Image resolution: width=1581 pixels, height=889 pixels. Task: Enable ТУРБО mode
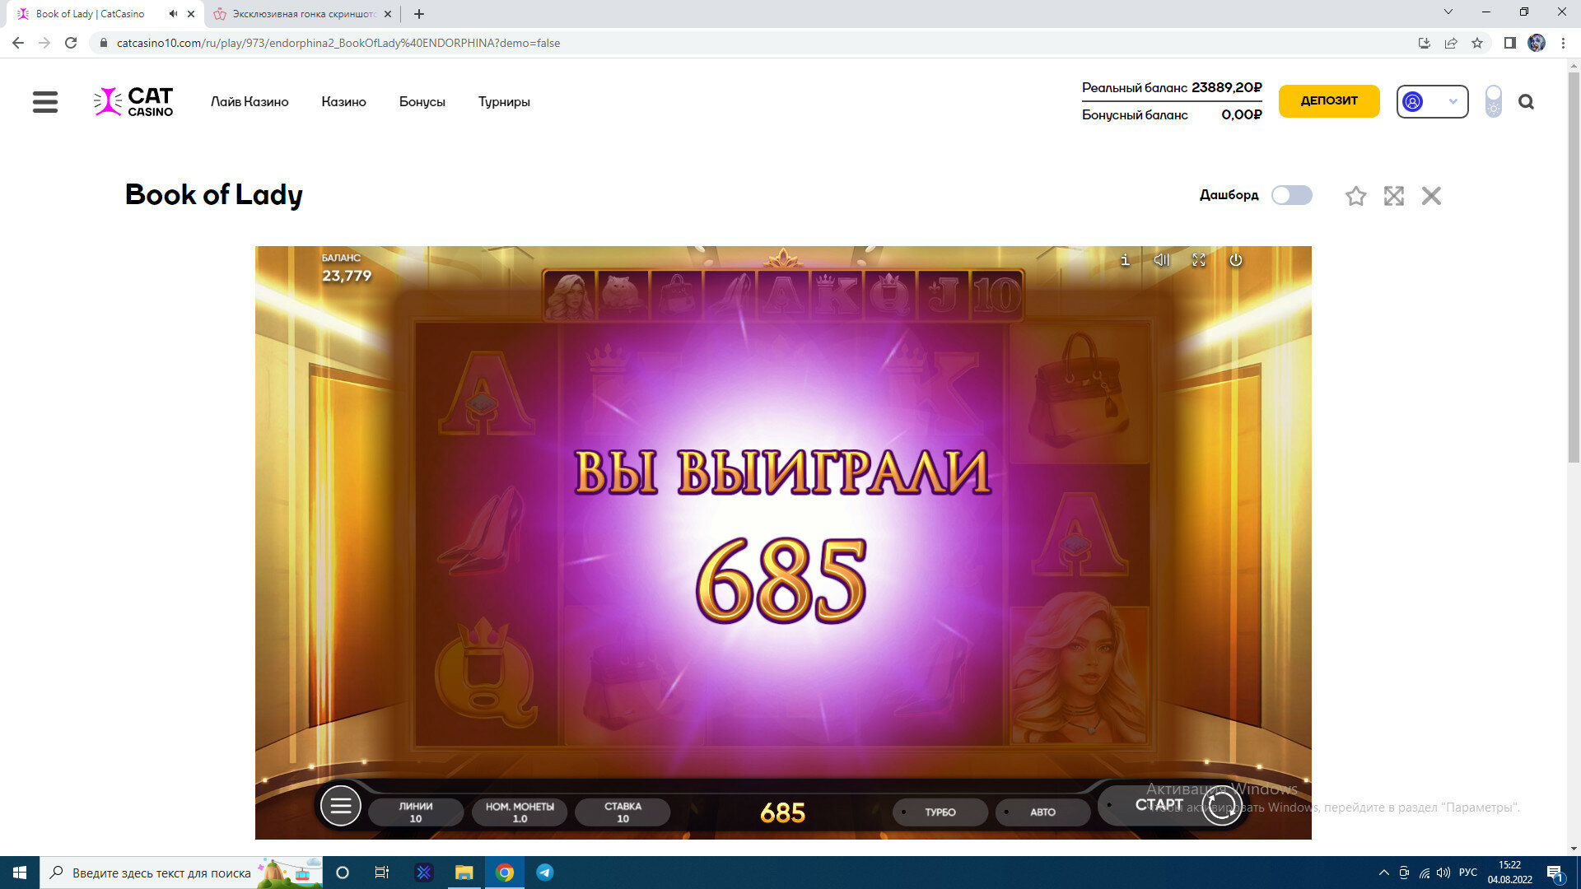pos(940,812)
